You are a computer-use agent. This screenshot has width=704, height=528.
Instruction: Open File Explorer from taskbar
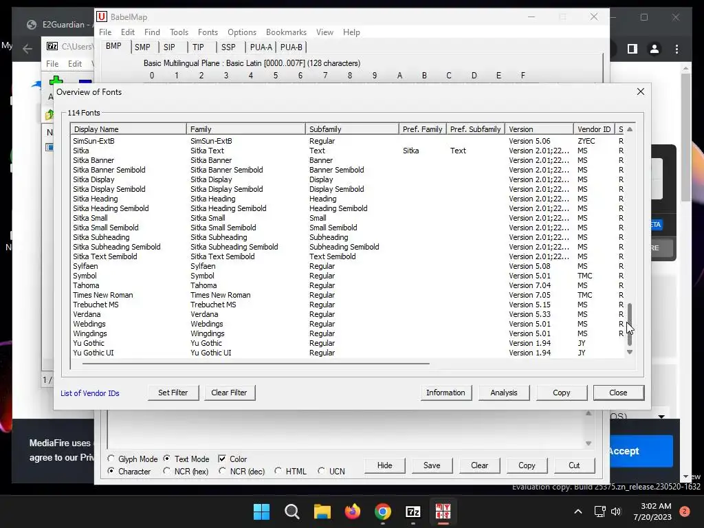[322, 511]
